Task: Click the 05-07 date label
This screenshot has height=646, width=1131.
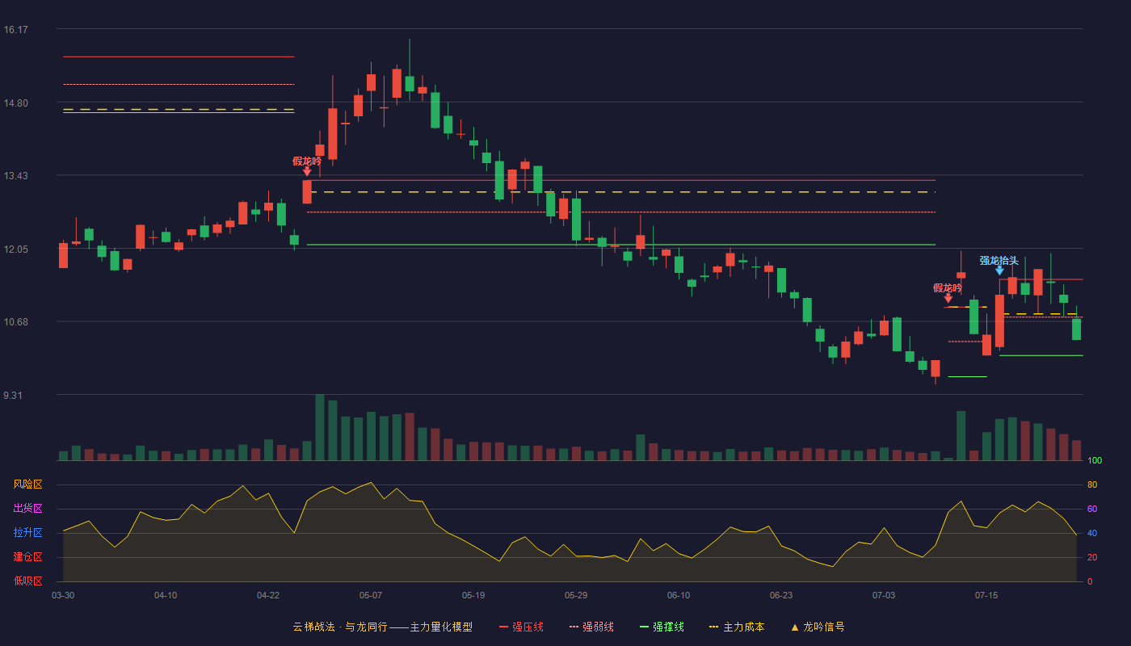Action: tap(371, 595)
